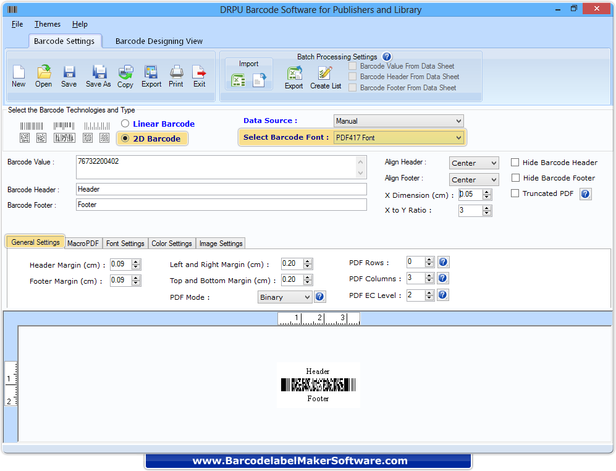Image resolution: width=616 pixels, height=471 pixels.
Task: Open the Help menu
Action: pyautogui.click(x=80, y=24)
